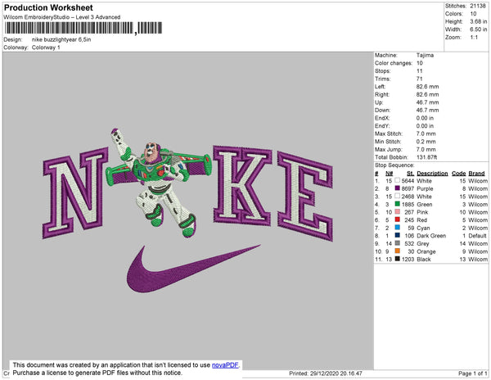
Task: Select the 'Colorway 1' value
Action: click(46, 47)
